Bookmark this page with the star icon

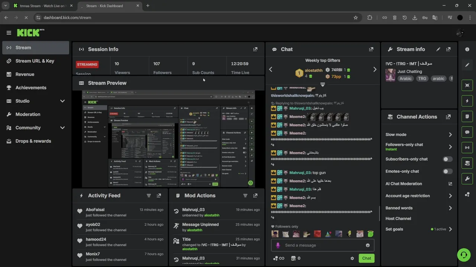point(356,17)
